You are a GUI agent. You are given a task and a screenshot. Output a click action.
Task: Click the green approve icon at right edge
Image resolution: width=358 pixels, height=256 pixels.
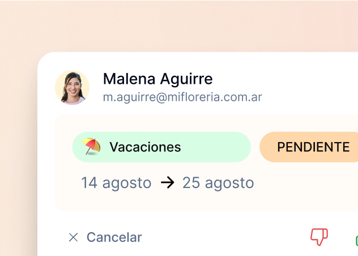click(357, 240)
